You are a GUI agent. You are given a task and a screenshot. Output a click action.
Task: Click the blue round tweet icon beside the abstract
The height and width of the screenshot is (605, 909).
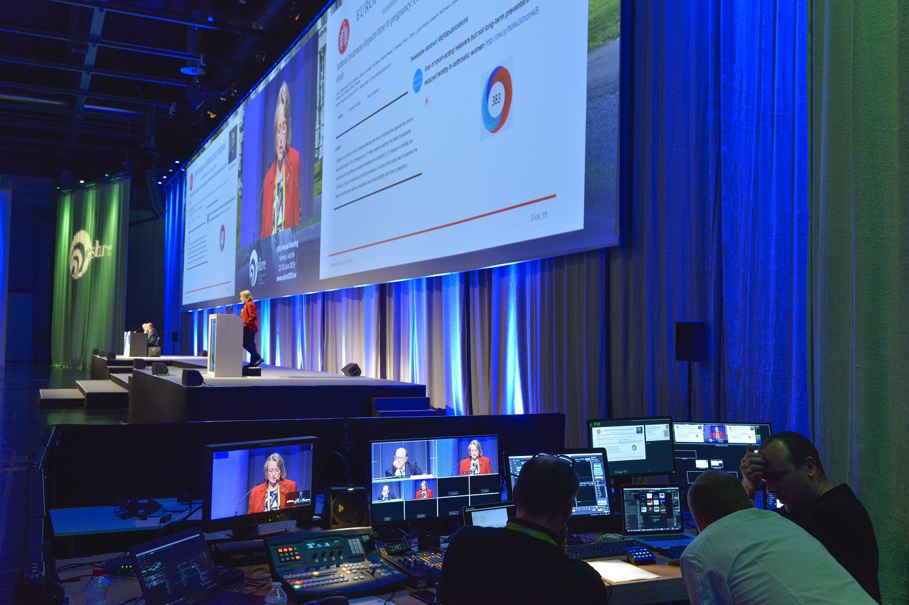point(418,82)
